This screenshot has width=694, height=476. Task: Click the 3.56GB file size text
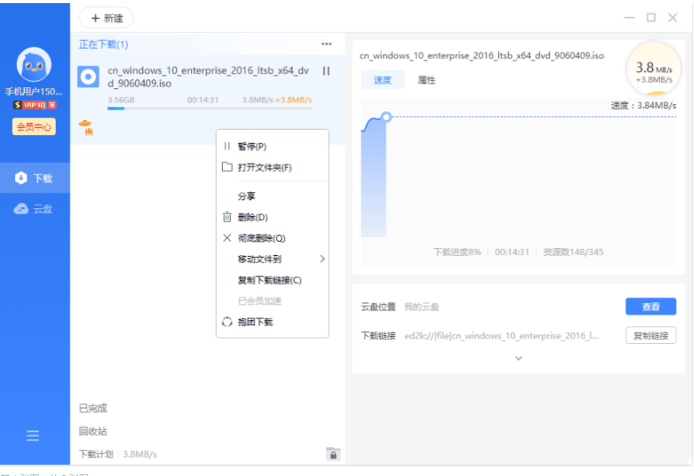coord(122,100)
